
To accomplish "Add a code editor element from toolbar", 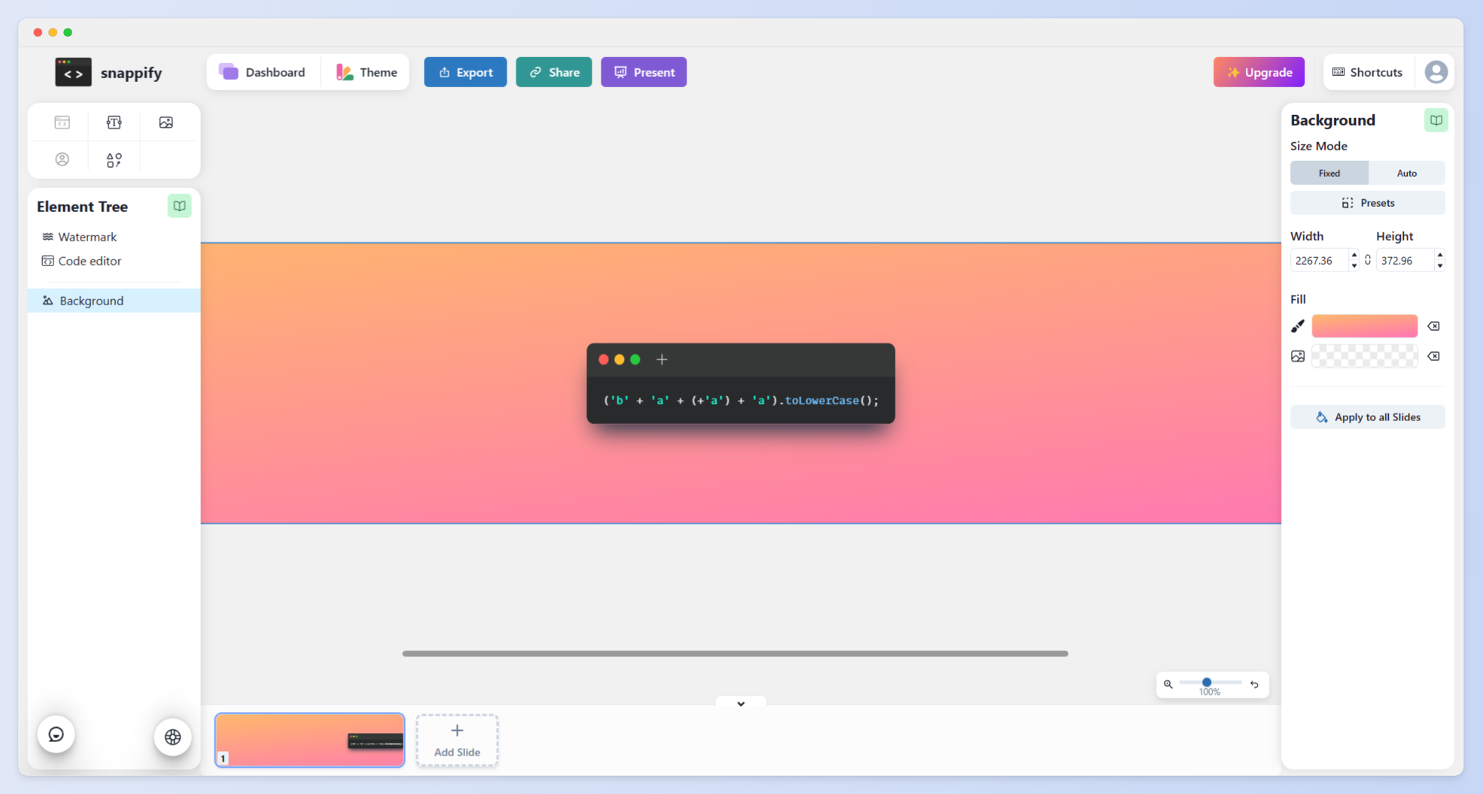I will [x=62, y=123].
